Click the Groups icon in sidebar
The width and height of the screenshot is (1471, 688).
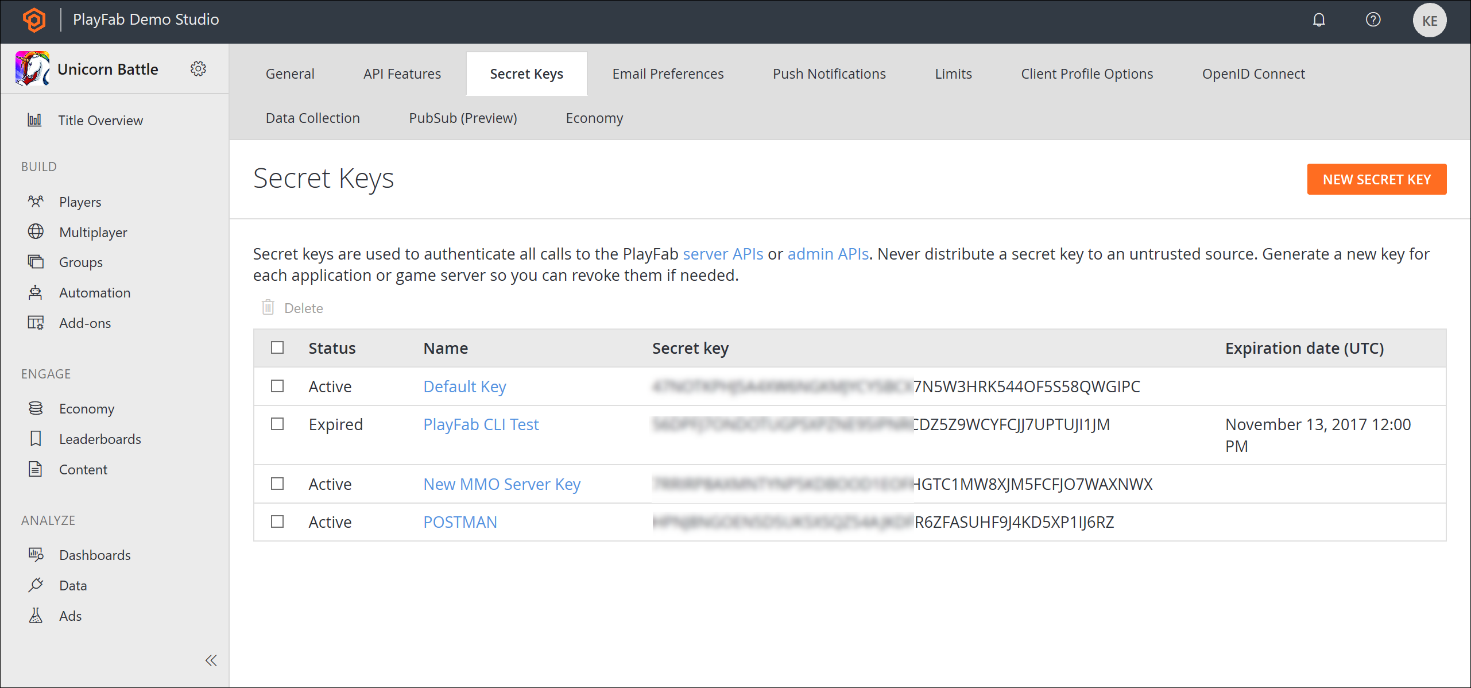pyautogui.click(x=36, y=262)
